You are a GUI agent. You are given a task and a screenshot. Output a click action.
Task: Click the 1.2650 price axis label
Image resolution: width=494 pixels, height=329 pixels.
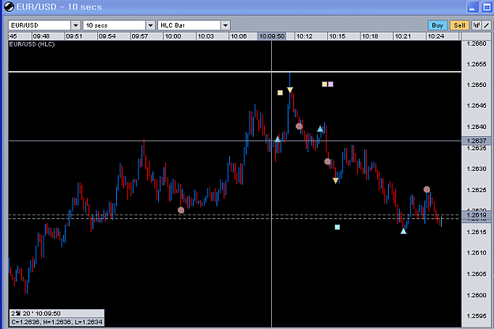pos(477,85)
